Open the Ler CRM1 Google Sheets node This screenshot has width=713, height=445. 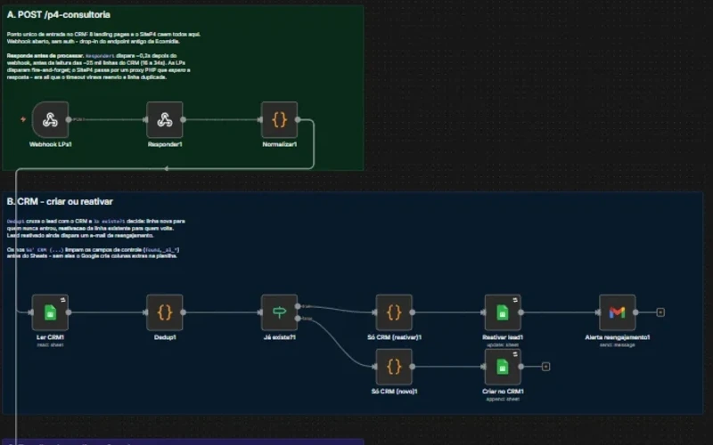tap(50, 312)
